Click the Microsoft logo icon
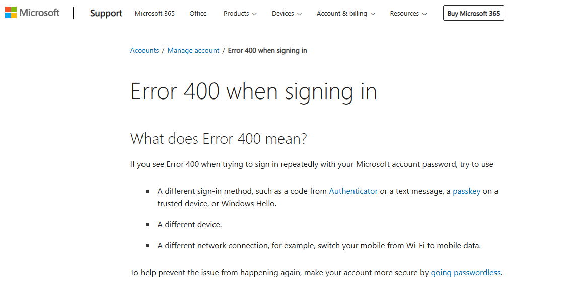 tap(11, 13)
